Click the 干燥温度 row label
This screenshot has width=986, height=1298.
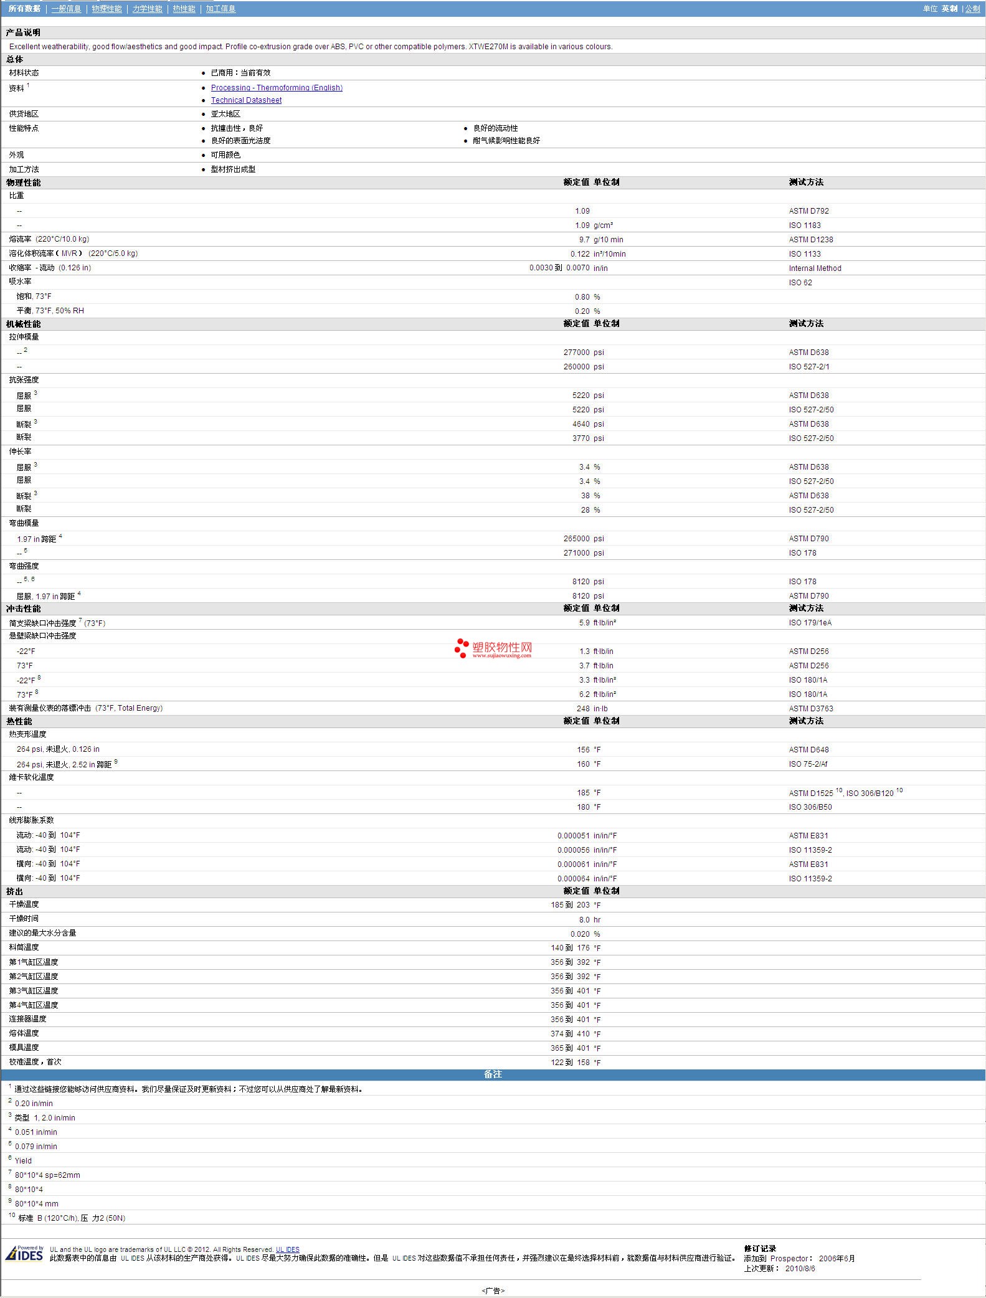point(24,904)
